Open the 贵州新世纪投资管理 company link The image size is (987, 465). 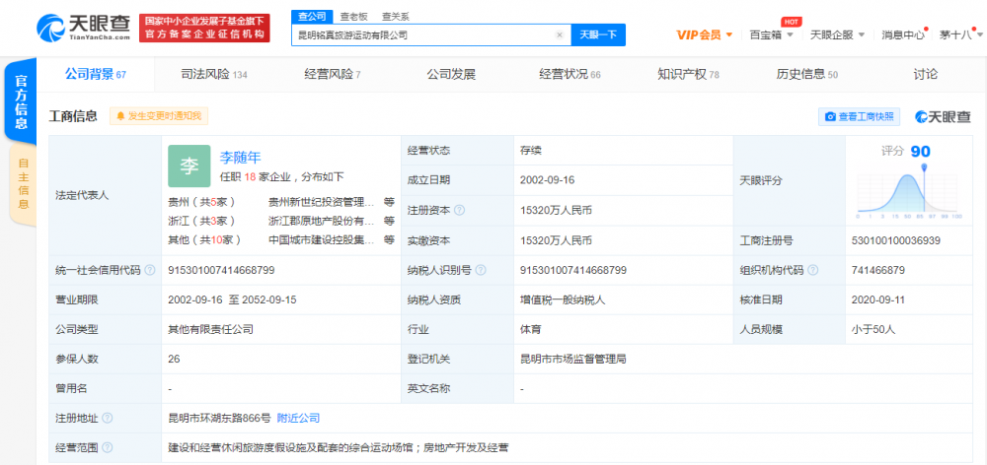click(x=321, y=202)
